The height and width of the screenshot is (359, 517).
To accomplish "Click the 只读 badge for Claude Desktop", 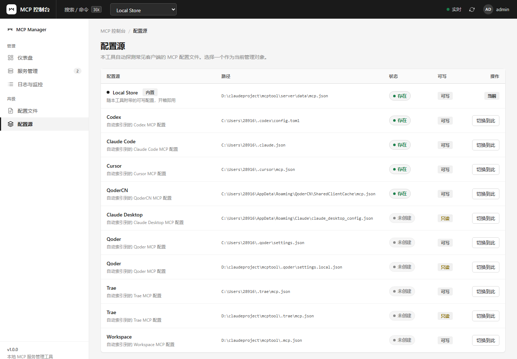I will click(x=445, y=218).
